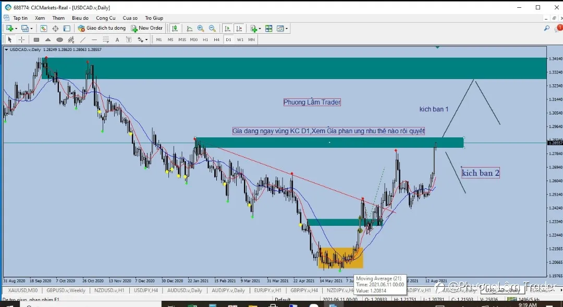Select the arrows objects tool
Image resolution: width=563 pixels, height=307 pixels.
pyautogui.click(x=140, y=40)
